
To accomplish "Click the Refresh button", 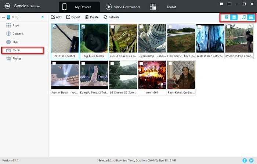I will click(x=111, y=17).
